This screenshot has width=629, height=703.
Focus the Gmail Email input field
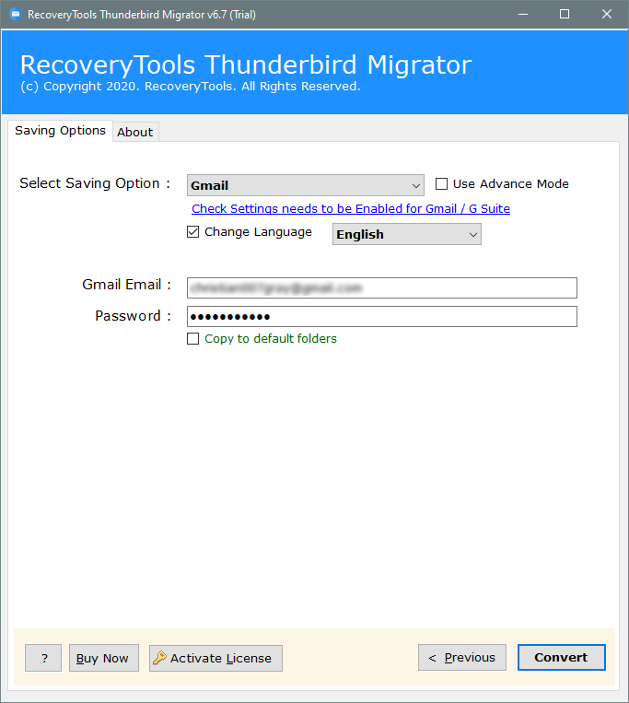click(x=382, y=287)
